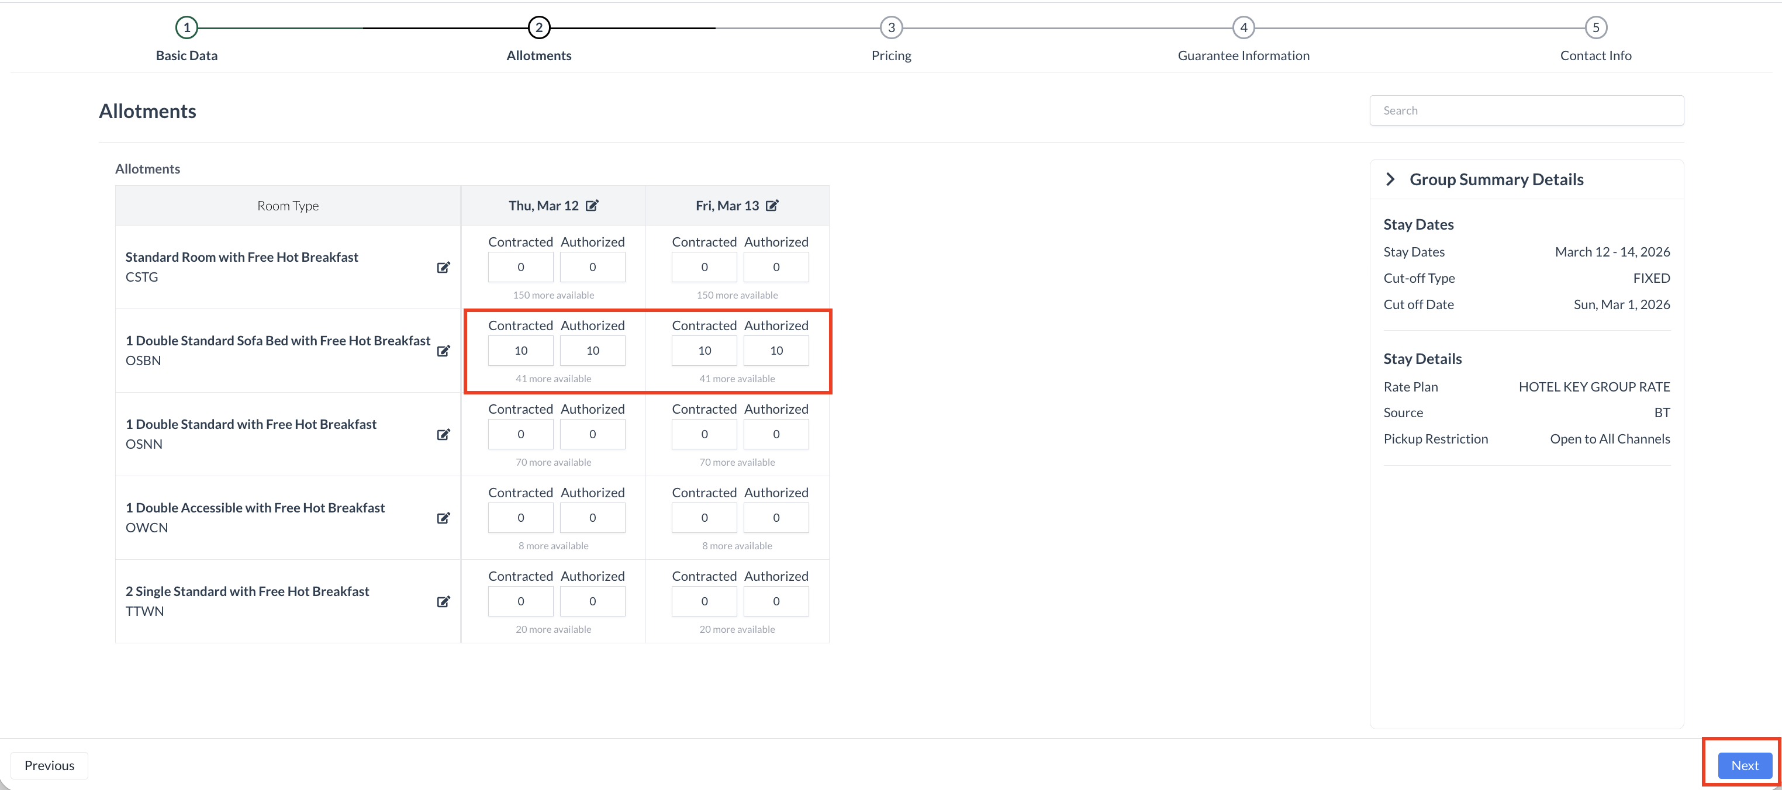
Task: Click CSTG Contracted field for Thu, Mar 12
Action: 521,267
